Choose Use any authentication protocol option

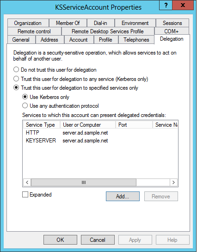25,106
